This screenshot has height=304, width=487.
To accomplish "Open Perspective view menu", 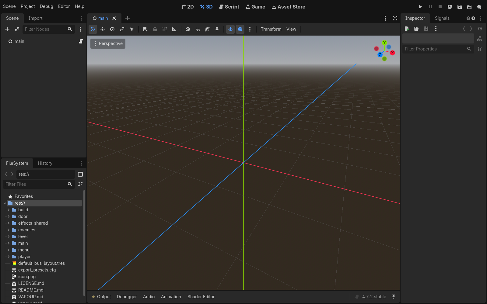I will (x=108, y=43).
